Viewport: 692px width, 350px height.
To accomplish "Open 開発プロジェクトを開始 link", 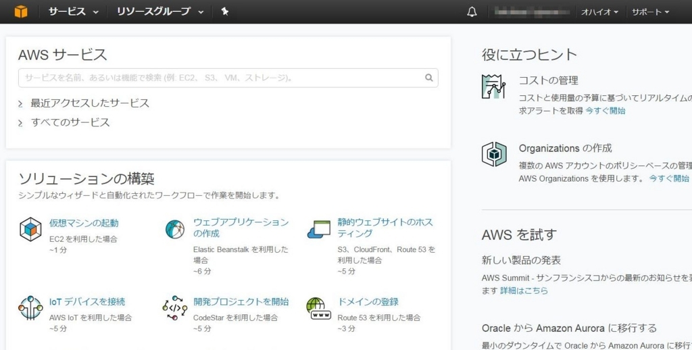I will (241, 302).
